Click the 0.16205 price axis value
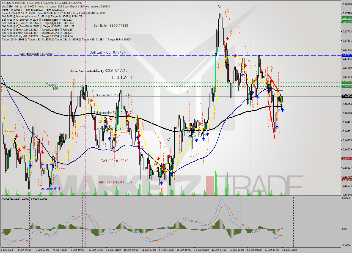Viewport: 352px width, 253px height. (x=347, y=140)
